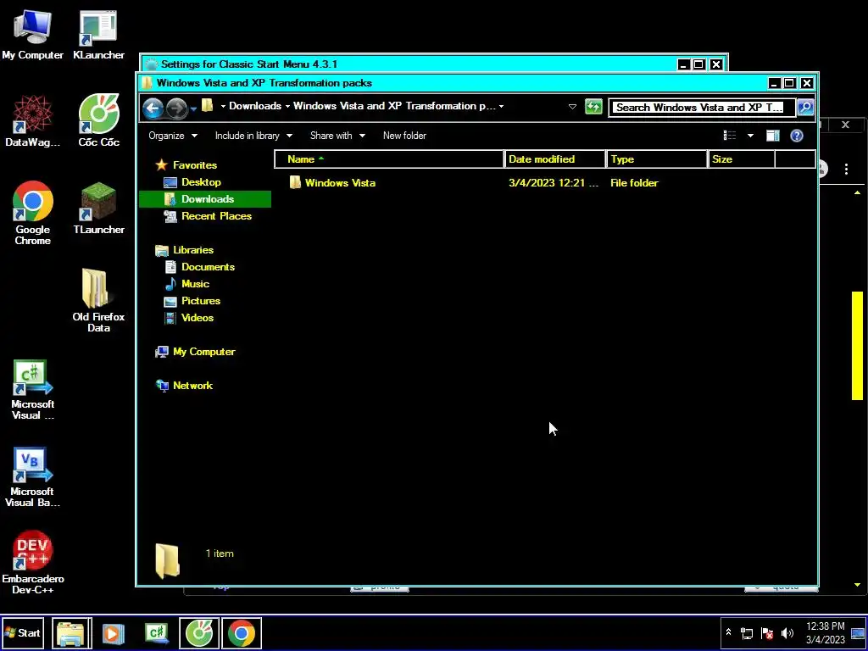Open three-dot menu in background browser
Screen dimensions: 868x651
pos(846,169)
